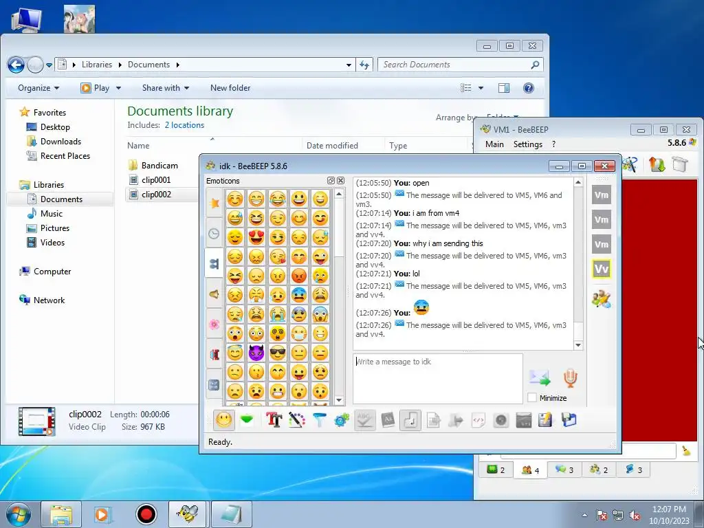Image resolution: width=704 pixels, height=528 pixels.
Task: Click the green down-arrow toolbar icon
Action: tap(247, 420)
